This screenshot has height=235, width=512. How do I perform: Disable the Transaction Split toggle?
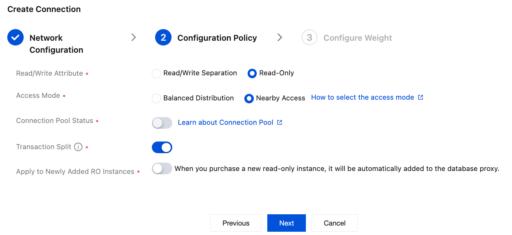(162, 147)
